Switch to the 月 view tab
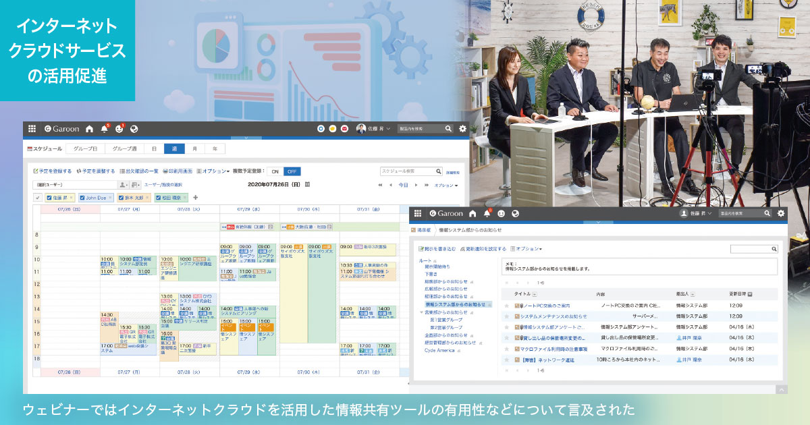The width and height of the screenshot is (810, 425). pyautogui.click(x=195, y=148)
